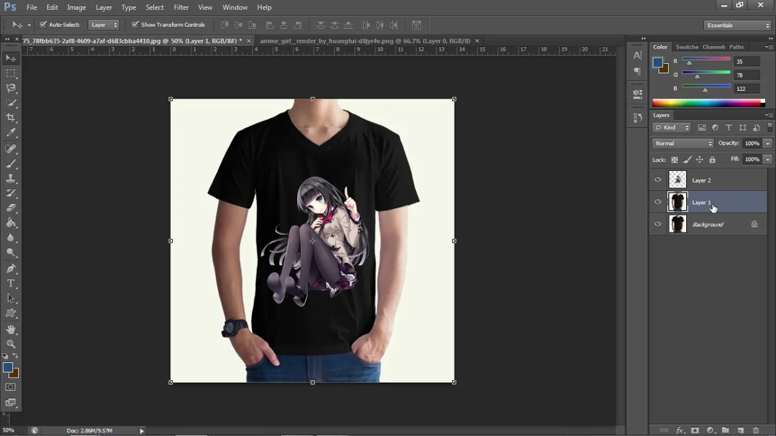Hide Layer 1 visibility eye
This screenshot has width=776, height=436.
pos(658,202)
